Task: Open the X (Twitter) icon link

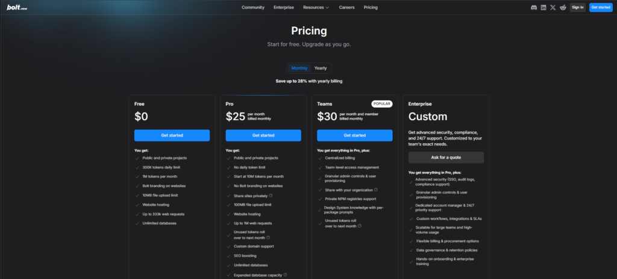Action: 553,7
